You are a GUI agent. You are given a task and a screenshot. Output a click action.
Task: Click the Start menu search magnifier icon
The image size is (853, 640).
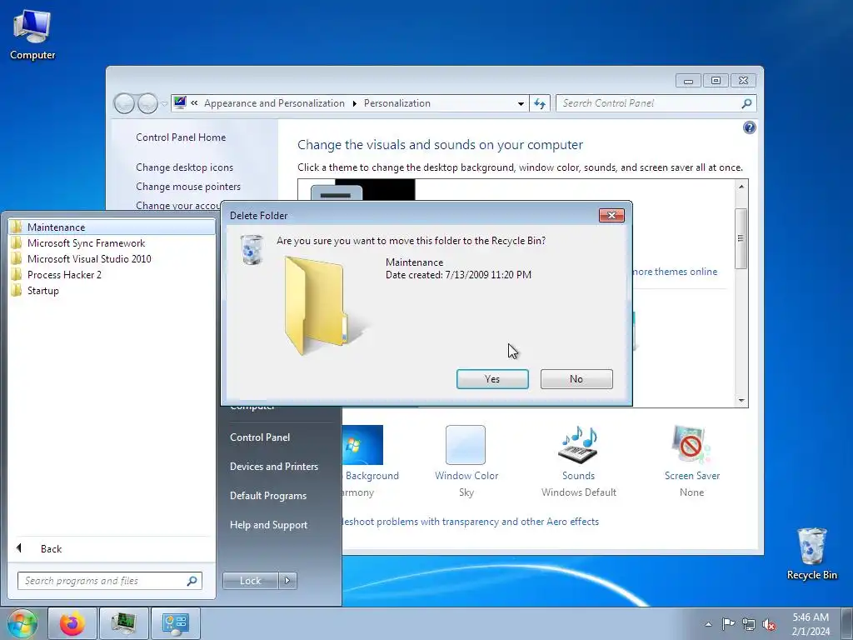click(x=192, y=581)
